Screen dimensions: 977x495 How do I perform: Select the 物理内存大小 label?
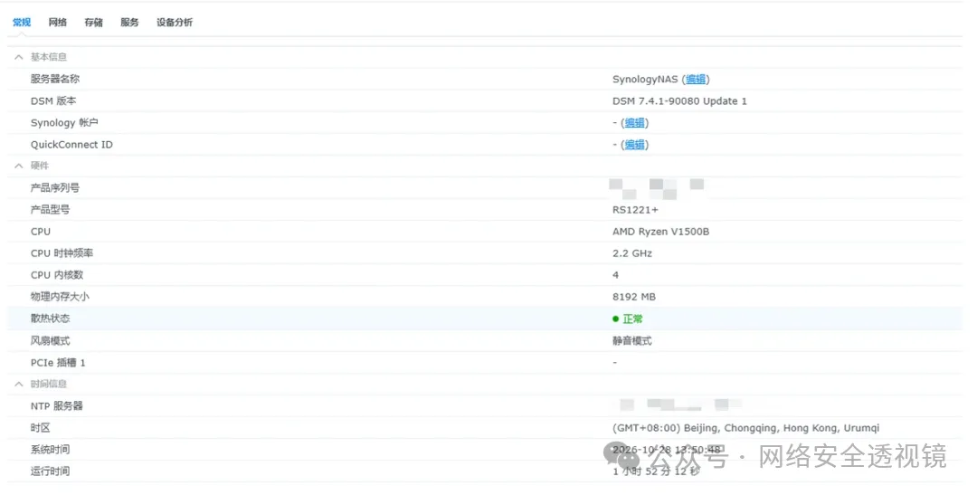(x=60, y=297)
